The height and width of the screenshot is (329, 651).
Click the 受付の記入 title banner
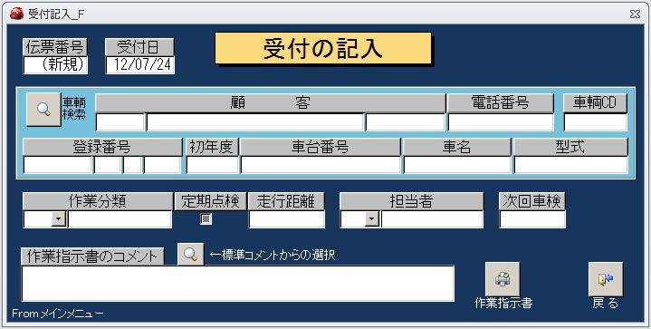(323, 49)
